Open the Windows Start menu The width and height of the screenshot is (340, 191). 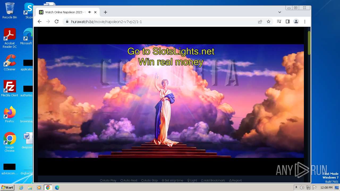tap(7, 188)
